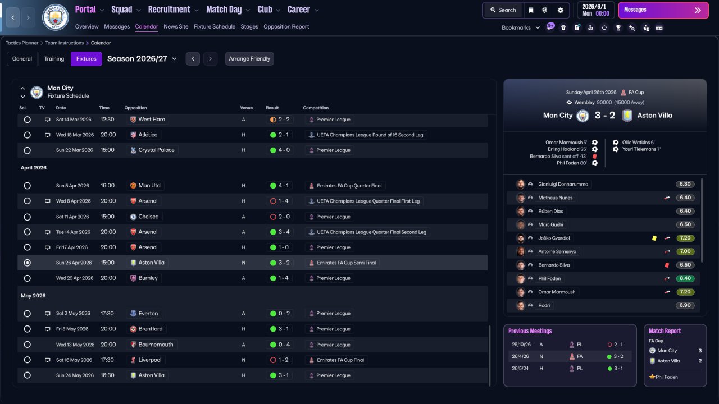Click the green 4 - 1 Man Utd result

279,186
